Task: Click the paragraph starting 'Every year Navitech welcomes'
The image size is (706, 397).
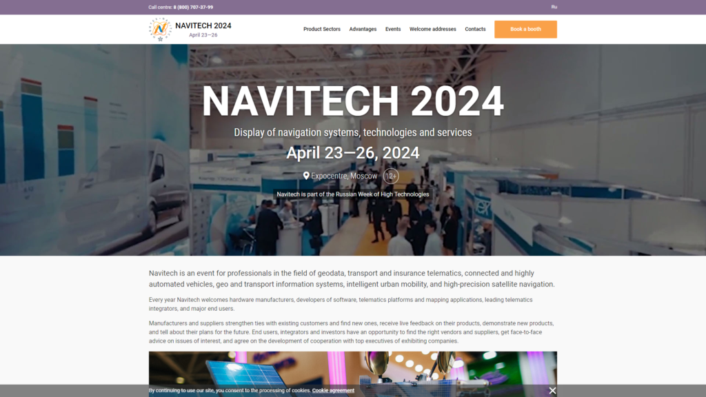Action: (x=341, y=304)
